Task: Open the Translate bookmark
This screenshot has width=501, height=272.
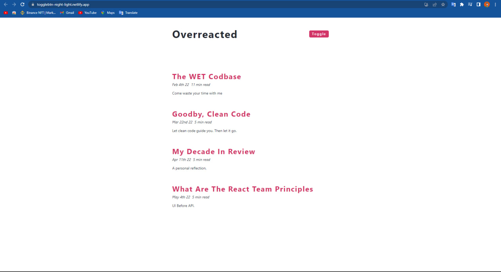Action: click(128, 13)
